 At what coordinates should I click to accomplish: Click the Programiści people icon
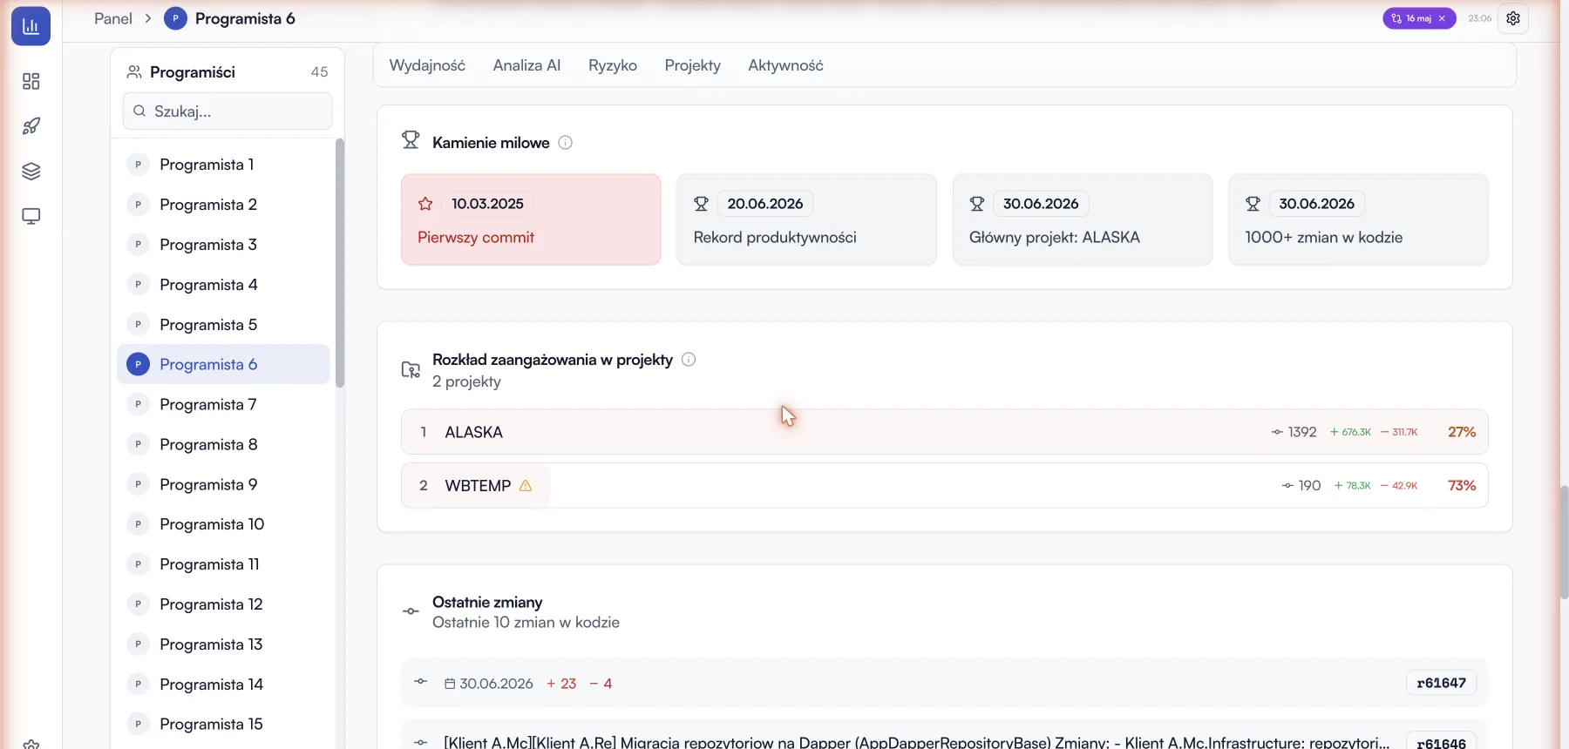click(134, 71)
